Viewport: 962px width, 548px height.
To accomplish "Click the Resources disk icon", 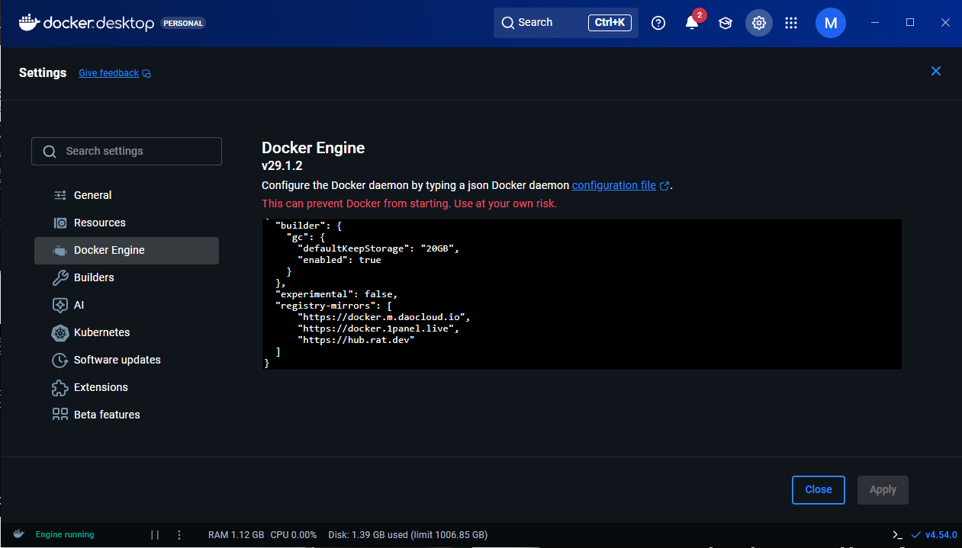I will 60,223.
